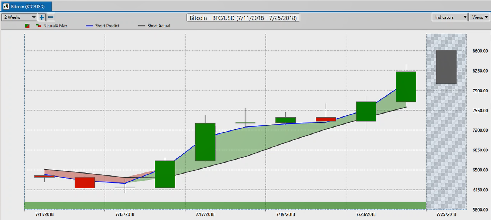
Task: Click the Bitcoin BTC/USD chart title
Action: 243,17
